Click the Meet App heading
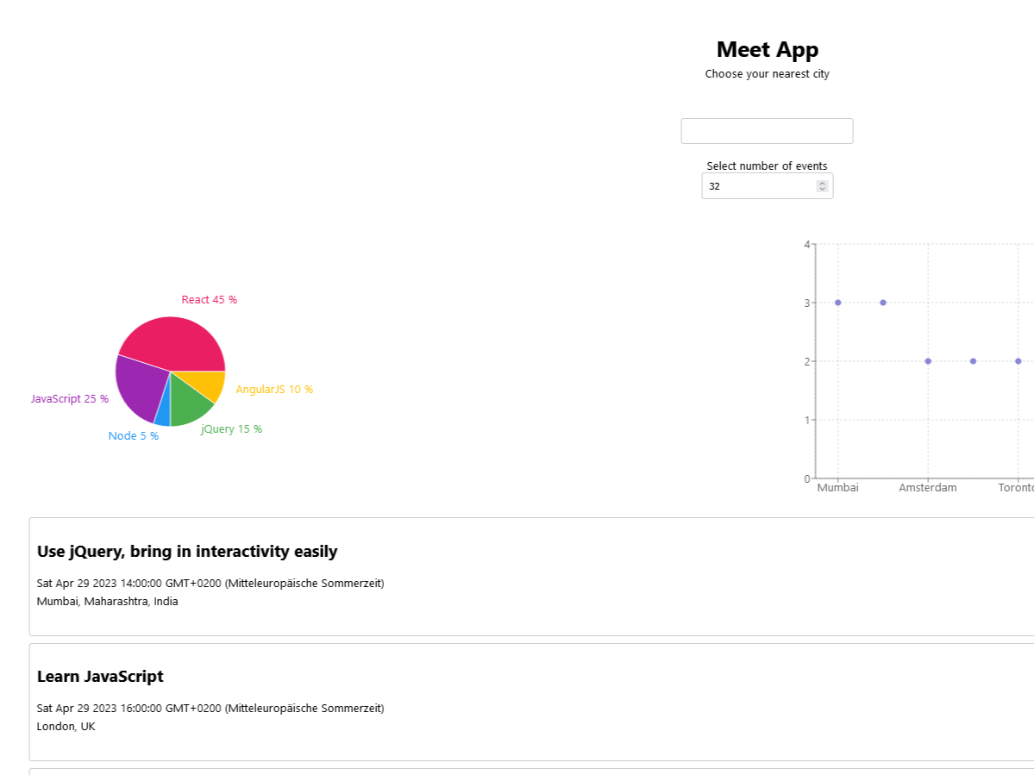The image size is (1034, 775). pyautogui.click(x=767, y=50)
